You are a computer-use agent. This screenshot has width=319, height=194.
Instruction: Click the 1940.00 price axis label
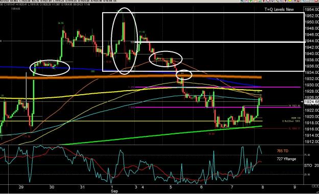coord(312,53)
